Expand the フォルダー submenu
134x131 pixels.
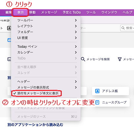click(46, 32)
